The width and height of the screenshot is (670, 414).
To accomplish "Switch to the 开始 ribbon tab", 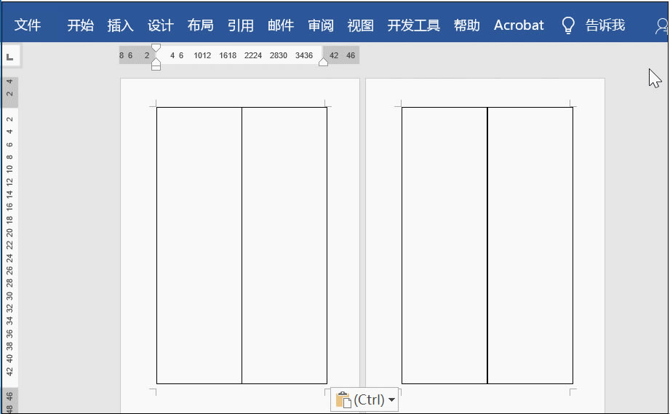I will tap(80, 25).
